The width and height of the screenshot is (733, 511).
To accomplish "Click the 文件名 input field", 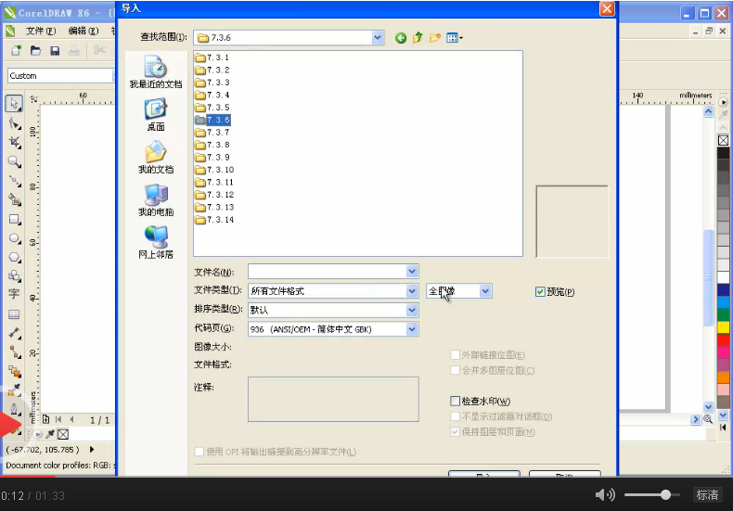I will [x=328, y=272].
